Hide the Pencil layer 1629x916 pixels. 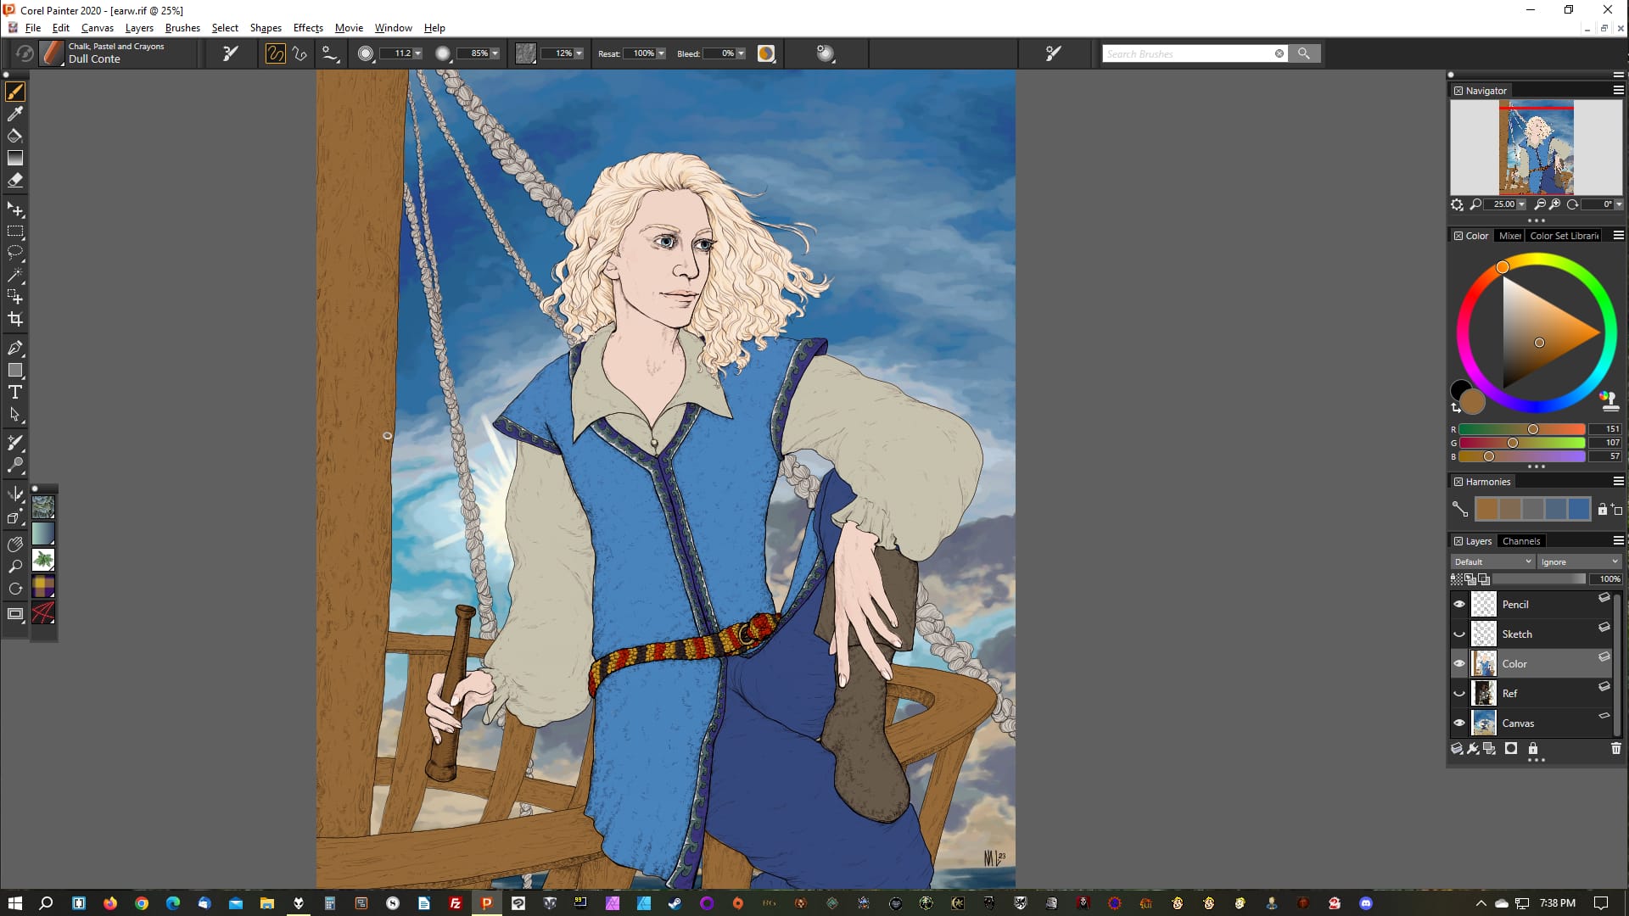tap(1459, 604)
